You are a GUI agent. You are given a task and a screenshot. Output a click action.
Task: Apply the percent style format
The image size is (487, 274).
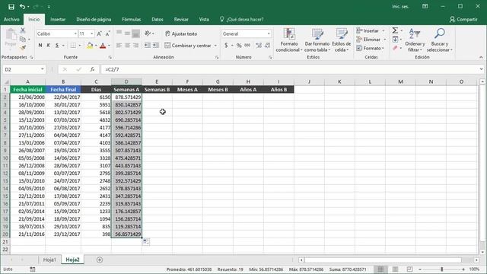click(239, 46)
